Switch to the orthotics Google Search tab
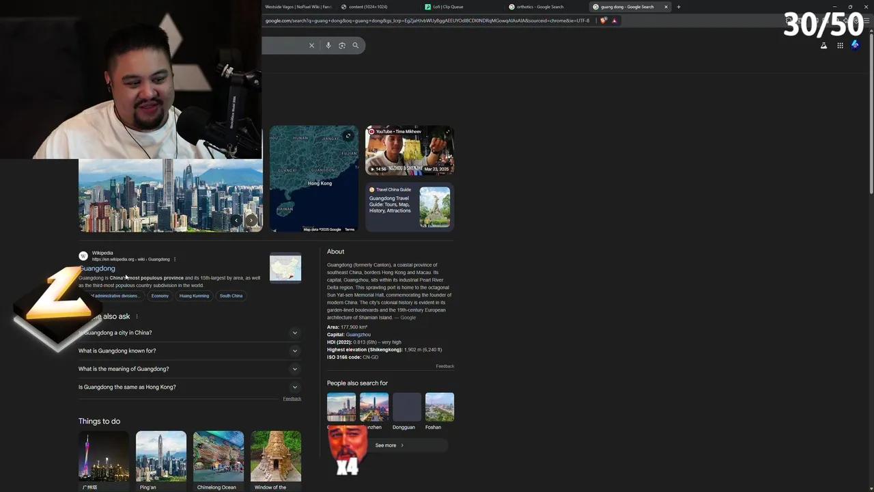The width and height of the screenshot is (874, 492). click(539, 7)
